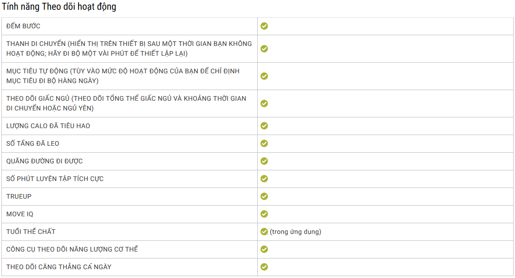Screen dimensions: 515x278
Task: Click the checkmark for TUỔI THỂ CHẤT
Action: [264, 232]
